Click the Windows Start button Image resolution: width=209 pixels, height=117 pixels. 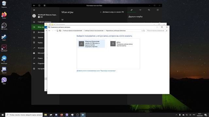tap(3, 115)
